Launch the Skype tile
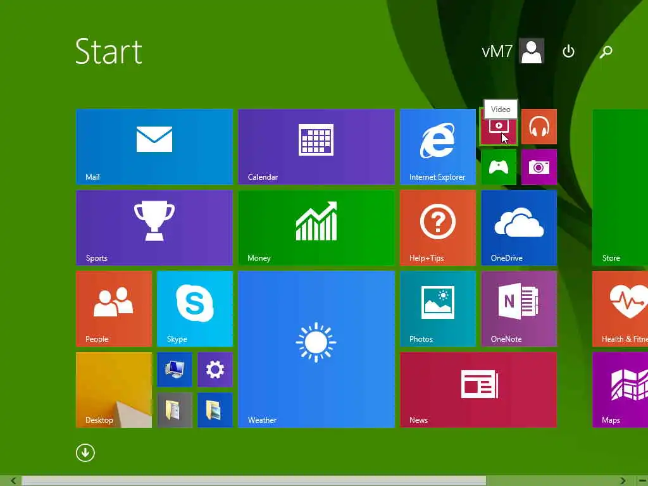Screen dimensions: 648x486 tap(195, 309)
